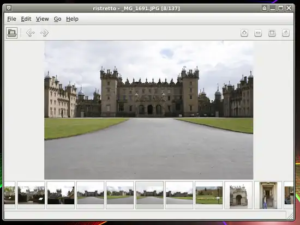Click the zoom in toolbar icon
Image resolution: width=300 pixels, height=225 pixels.
coord(244,33)
